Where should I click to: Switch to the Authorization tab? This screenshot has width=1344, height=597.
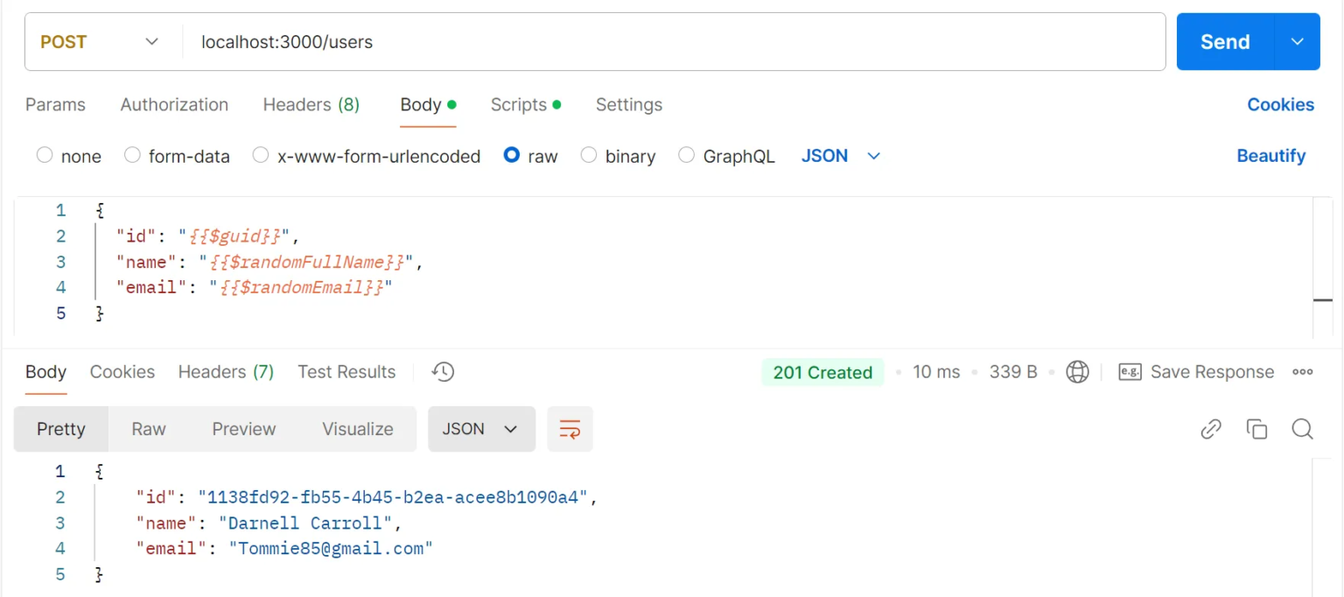tap(174, 105)
